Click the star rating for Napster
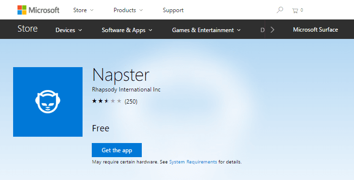The height and width of the screenshot is (180, 354). (106, 101)
